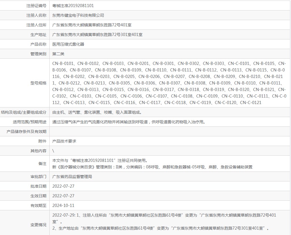Select the 产品名称 label

[38, 44]
